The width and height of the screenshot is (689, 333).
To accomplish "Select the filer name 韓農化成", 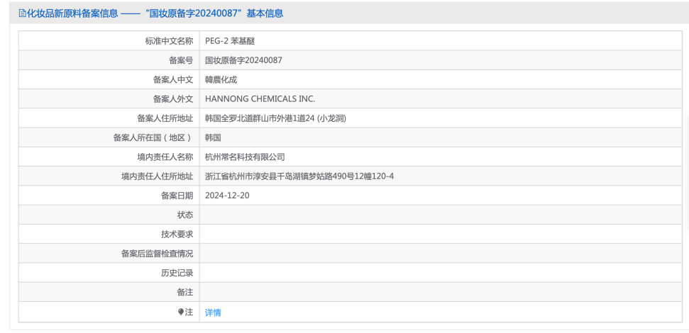I will (221, 80).
